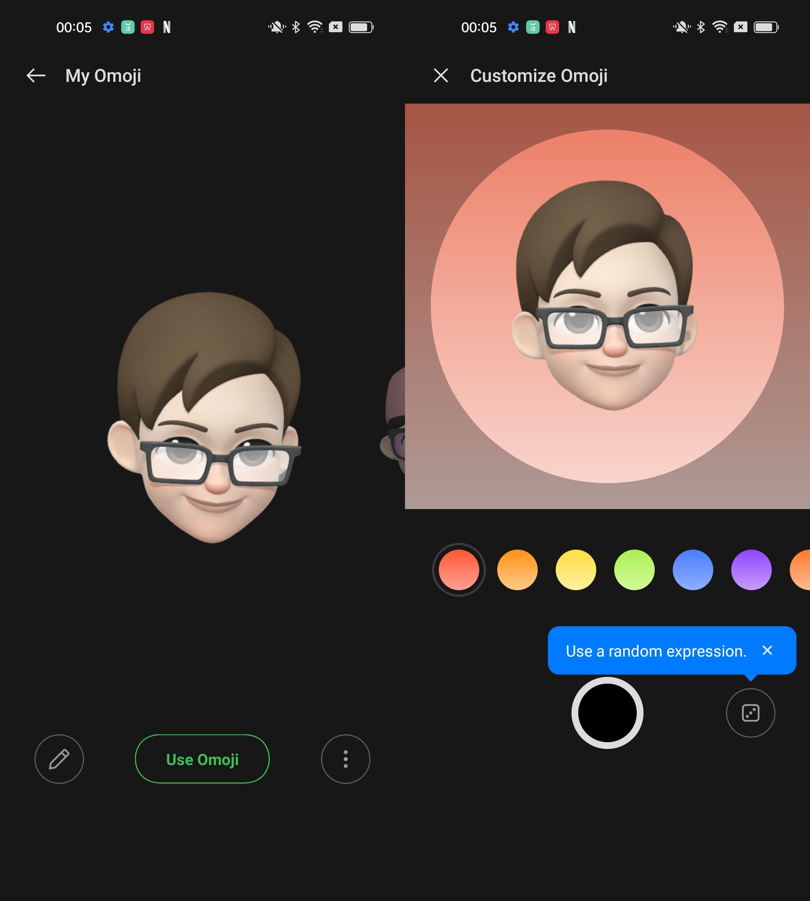Select the purple background color swatch

pyautogui.click(x=751, y=570)
